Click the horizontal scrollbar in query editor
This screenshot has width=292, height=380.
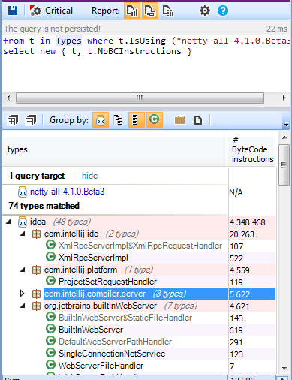coord(140,98)
